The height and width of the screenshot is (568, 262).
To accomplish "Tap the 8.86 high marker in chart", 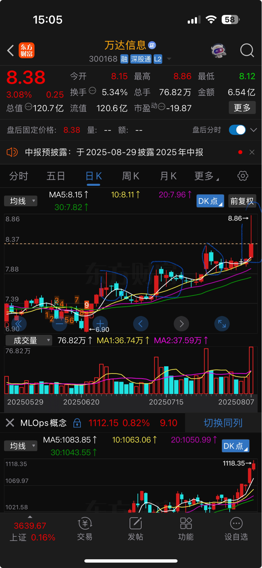I will pos(238,218).
